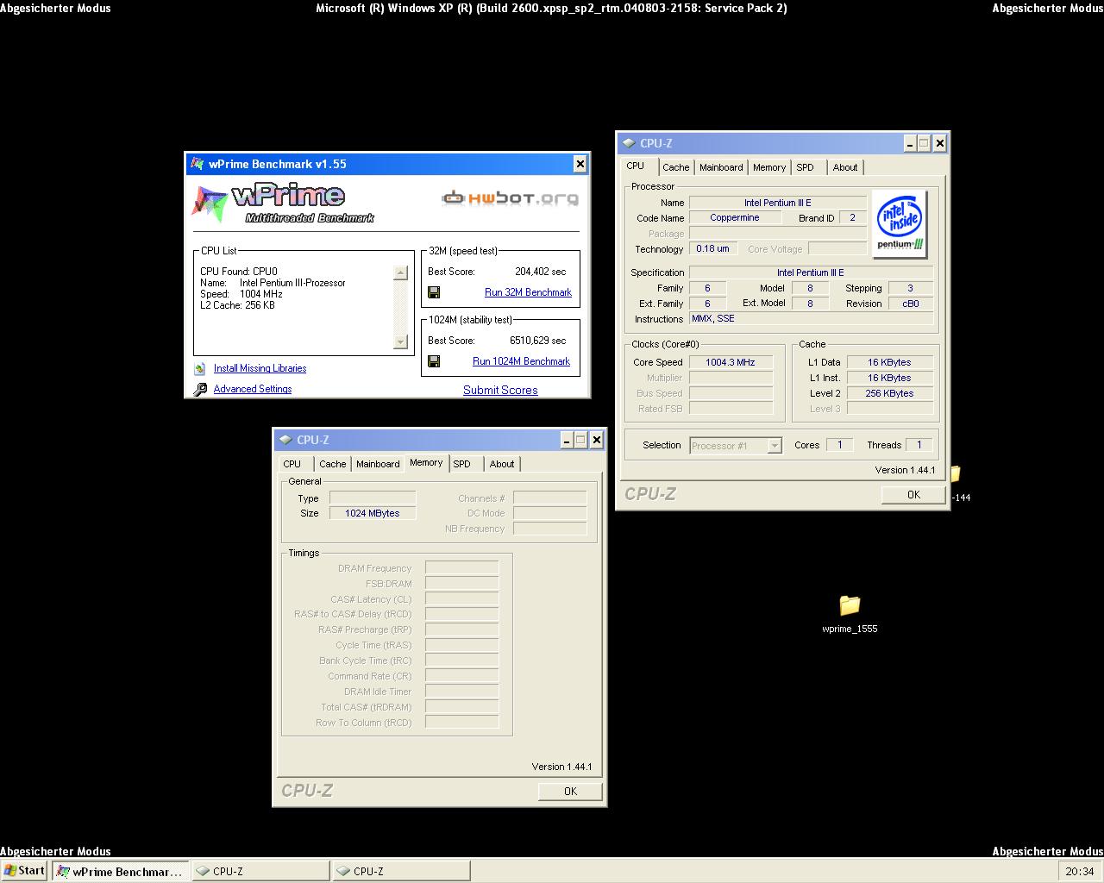Click the 20:34 taskbar clock
Screen dimensions: 1104x883
(x=1080, y=872)
